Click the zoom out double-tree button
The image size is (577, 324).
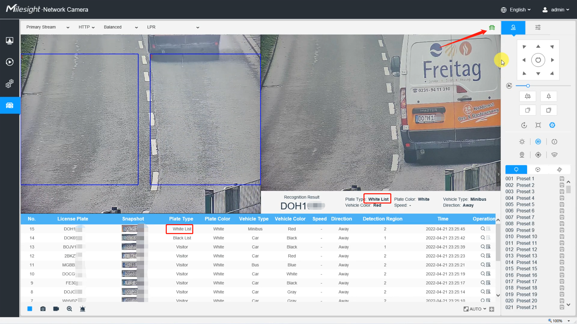coord(527,96)
